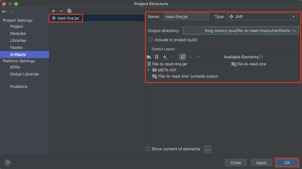Viewport: 302px width, 169px height.
Task: Add copy of element plus dropdown
Action: pos(165,57)
